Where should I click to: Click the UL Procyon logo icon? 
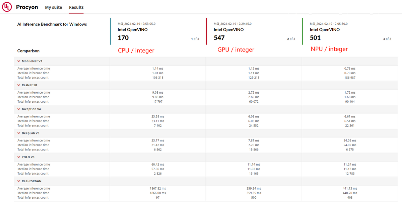click(x=7, y=7)
